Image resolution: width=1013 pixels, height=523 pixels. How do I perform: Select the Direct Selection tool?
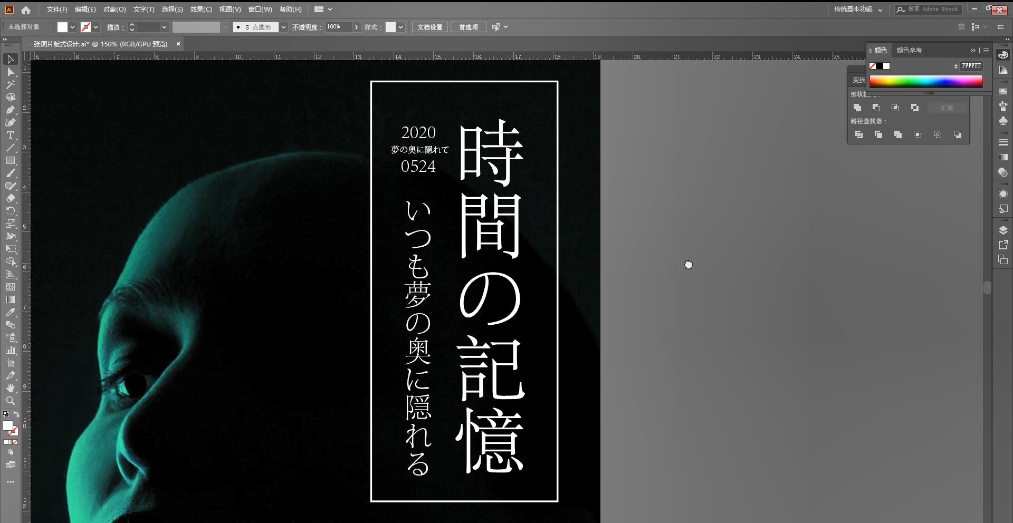point(11,72)
